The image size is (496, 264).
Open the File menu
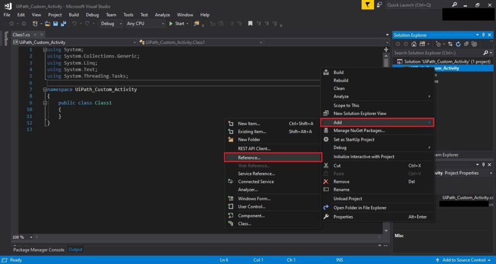pyautogui.click(x=7, y=15)
